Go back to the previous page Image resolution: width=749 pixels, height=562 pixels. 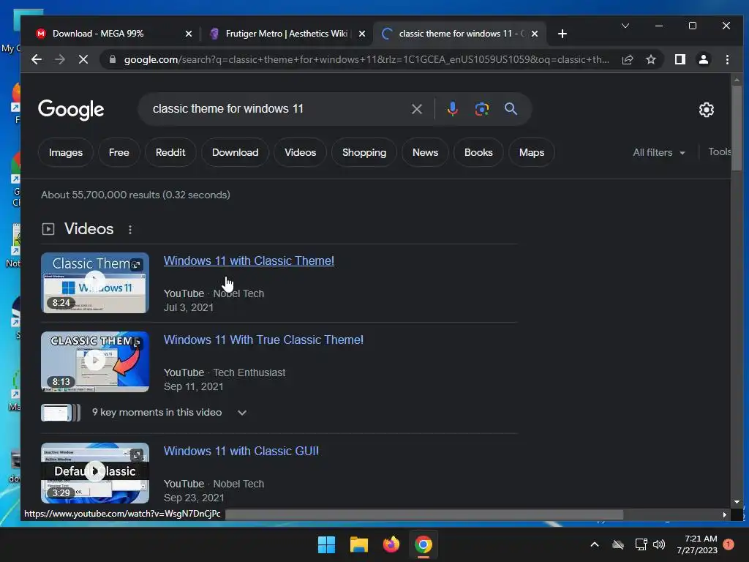37,59
